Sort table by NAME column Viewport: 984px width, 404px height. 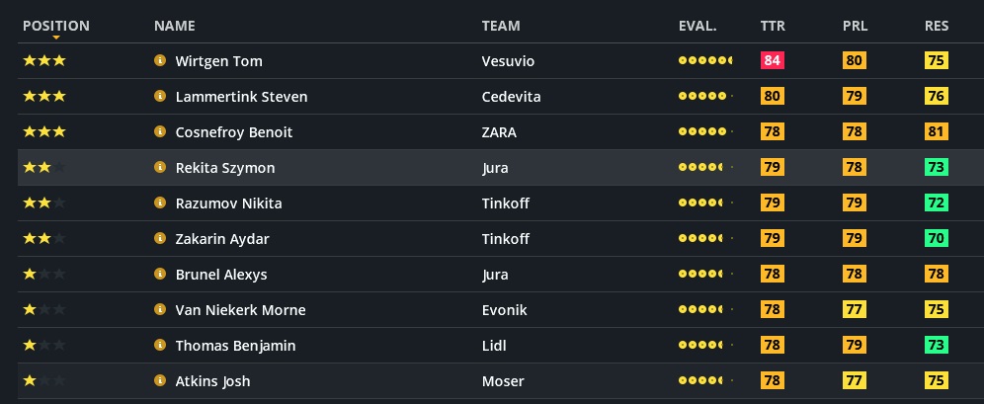tap(175, 26)
